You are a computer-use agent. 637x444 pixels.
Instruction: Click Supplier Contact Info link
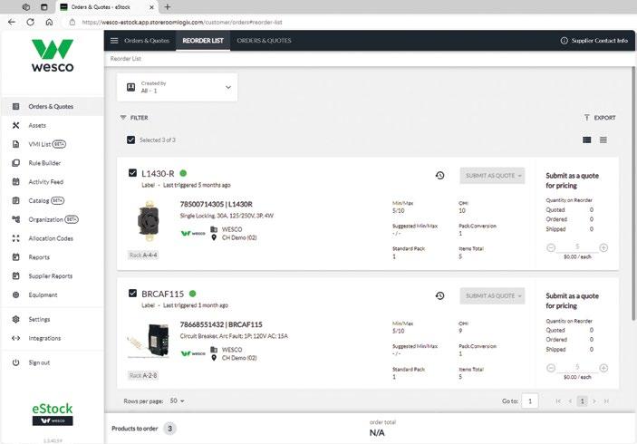point(594,41)
